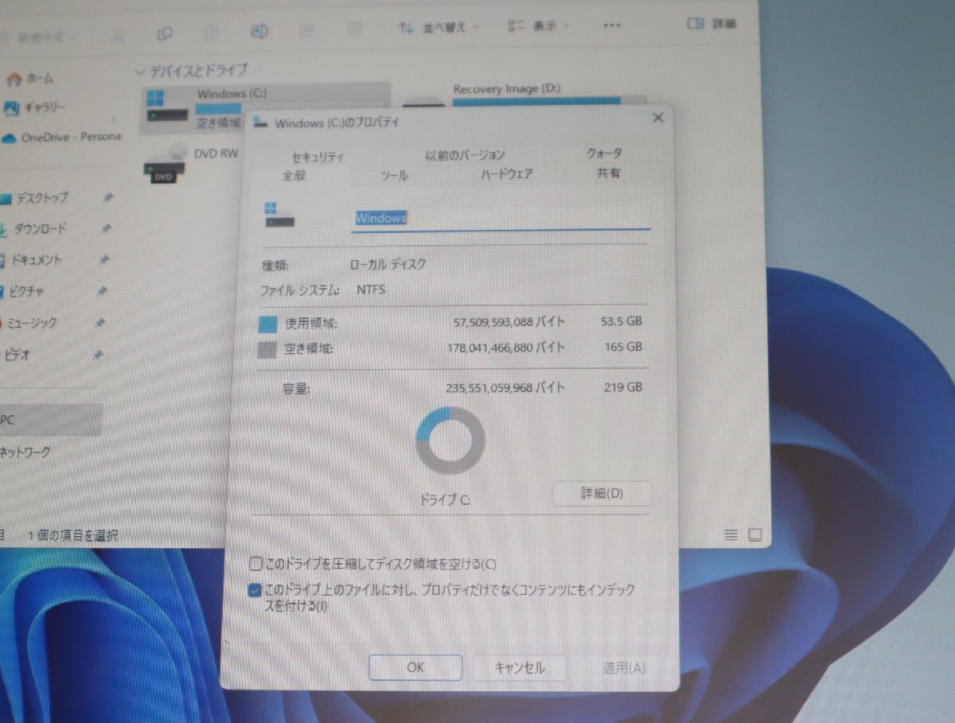Screen dimensions: 955x723
Task: Click the 219 GB capacity value
Action: pos(622,387)
